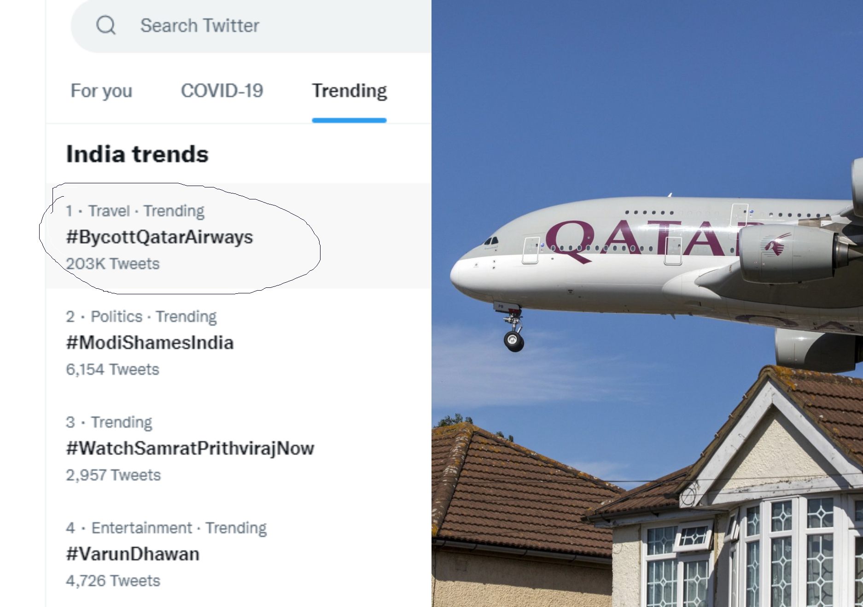Click the Qatar oryx logo on engine

pos(777,245)
